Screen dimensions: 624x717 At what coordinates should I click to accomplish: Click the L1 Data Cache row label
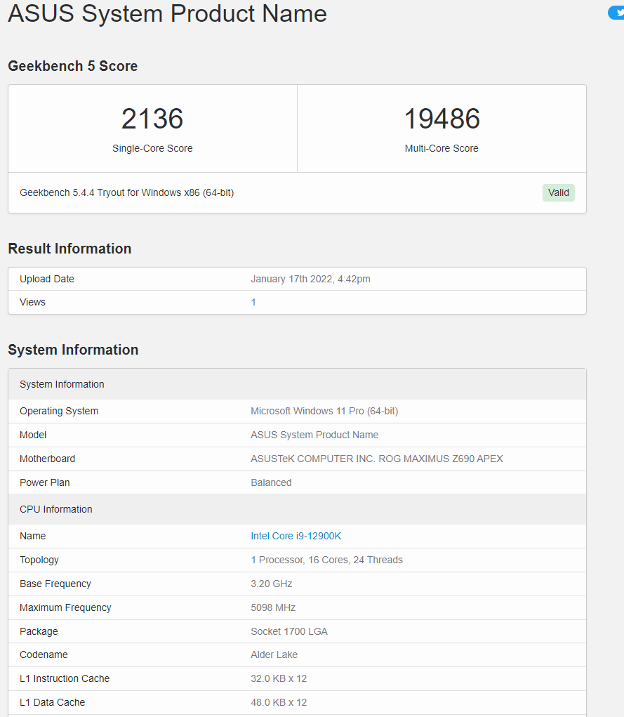(x=52, y=702)
